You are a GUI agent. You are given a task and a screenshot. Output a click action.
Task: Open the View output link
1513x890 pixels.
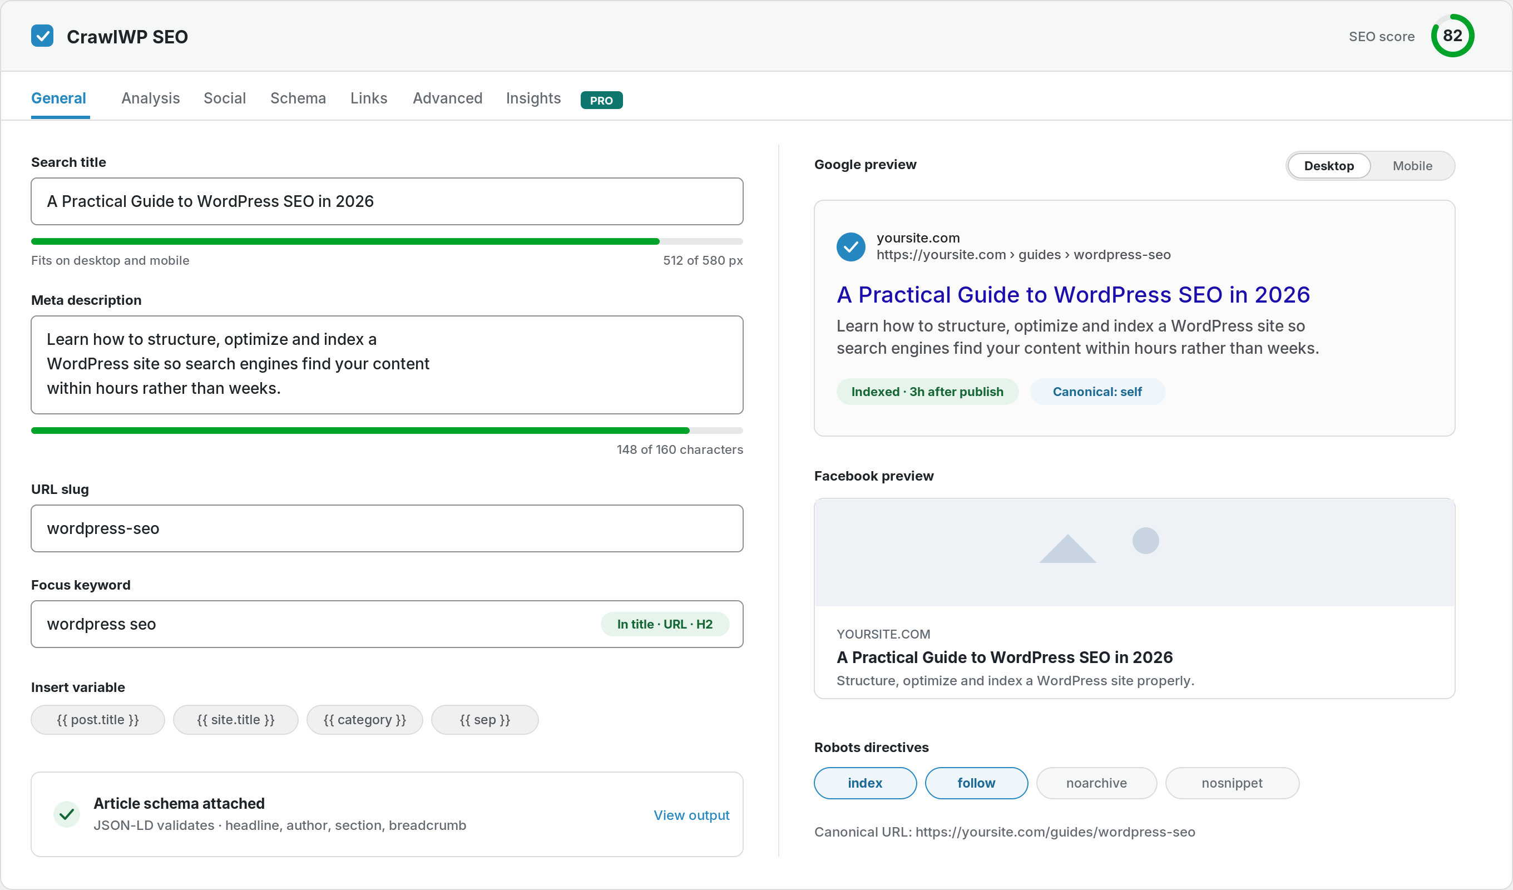click(691, 815)
